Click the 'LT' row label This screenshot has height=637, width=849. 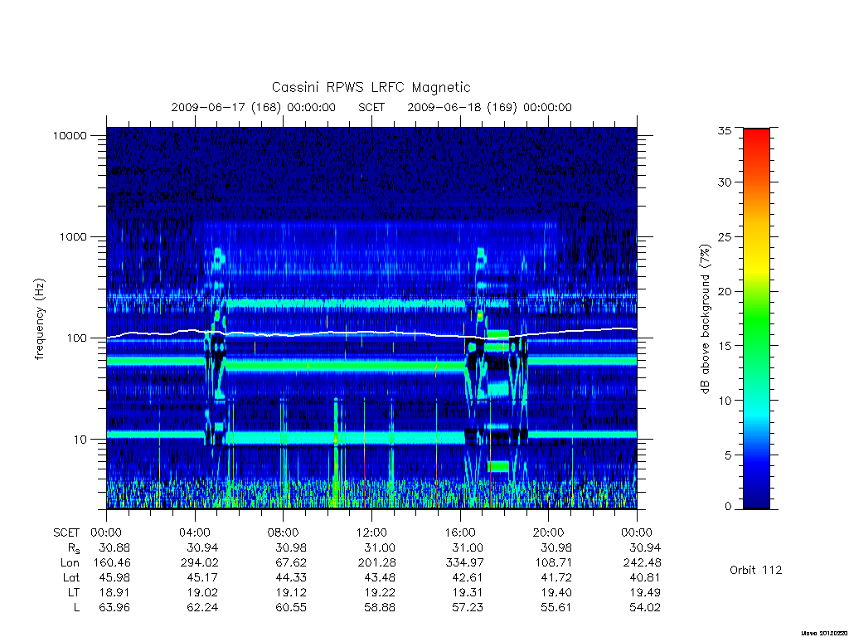(74, 592)
